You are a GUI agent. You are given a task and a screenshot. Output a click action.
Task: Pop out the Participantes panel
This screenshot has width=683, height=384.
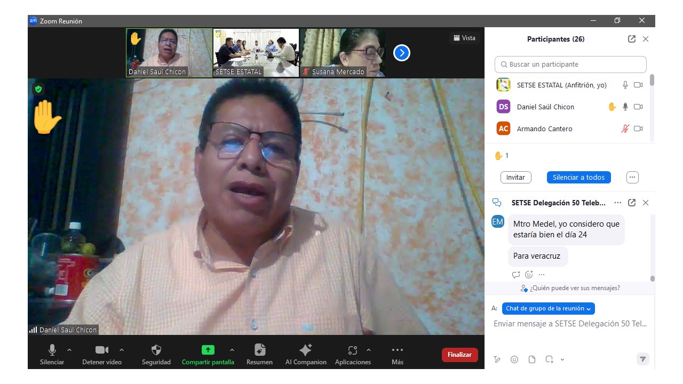click(632, 39)
